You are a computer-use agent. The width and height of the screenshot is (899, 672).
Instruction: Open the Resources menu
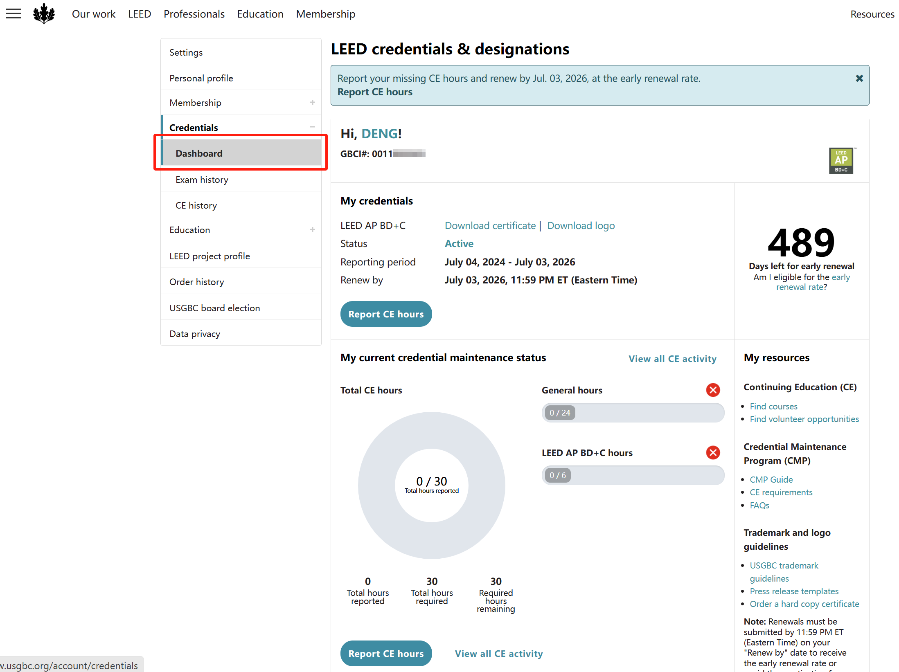pyautogui.click(x=872, y=14)
